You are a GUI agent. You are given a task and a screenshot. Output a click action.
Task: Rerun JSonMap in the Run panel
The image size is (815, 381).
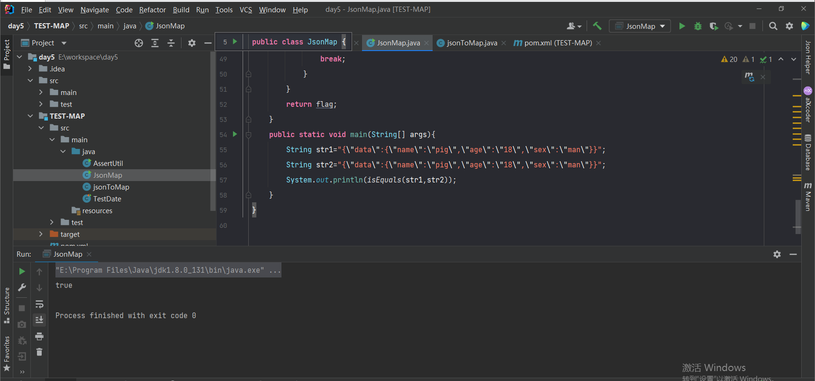tap(22, 271)
